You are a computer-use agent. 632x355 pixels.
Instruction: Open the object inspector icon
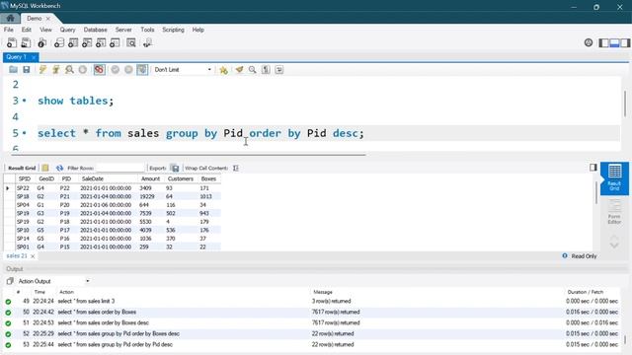[x=41, y=42]
